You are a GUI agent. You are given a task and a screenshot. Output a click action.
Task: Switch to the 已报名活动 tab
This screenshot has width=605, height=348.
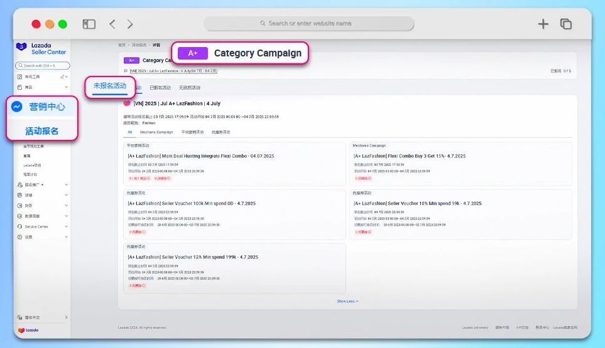click(x=160, y=88)
